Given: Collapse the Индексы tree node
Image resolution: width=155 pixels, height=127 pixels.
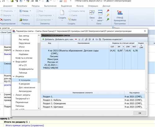Looking at the screenshot, I should pos(14,77).
